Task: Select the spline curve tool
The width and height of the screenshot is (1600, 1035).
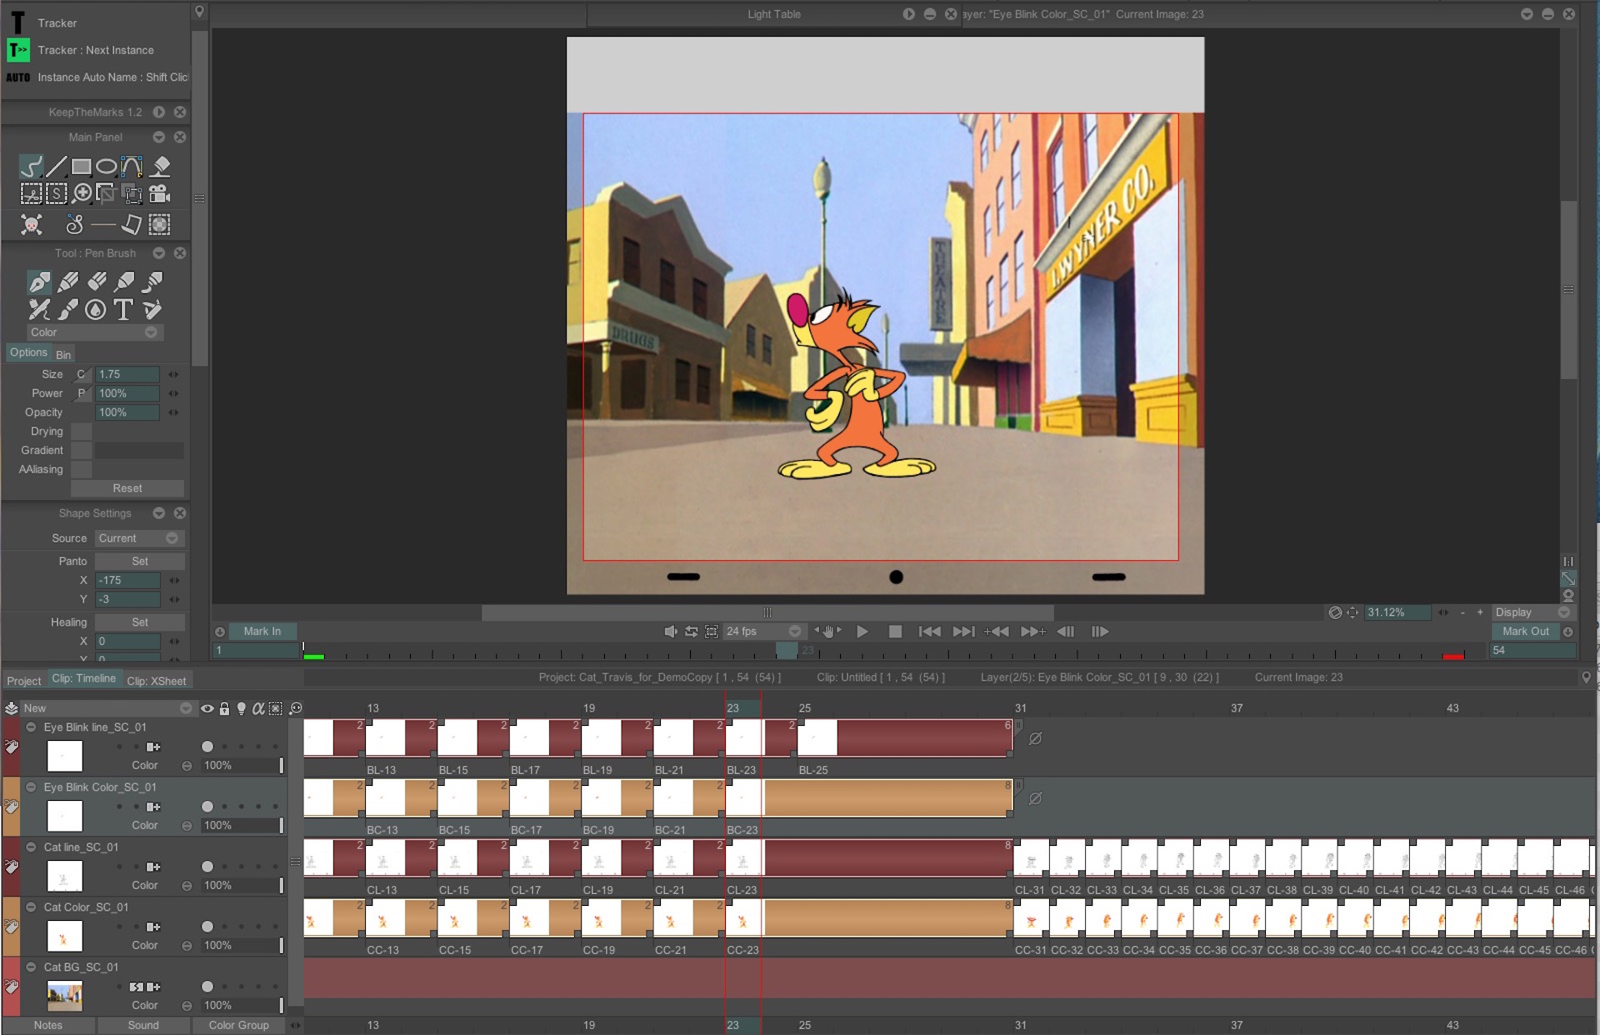Action: [132, 167]
